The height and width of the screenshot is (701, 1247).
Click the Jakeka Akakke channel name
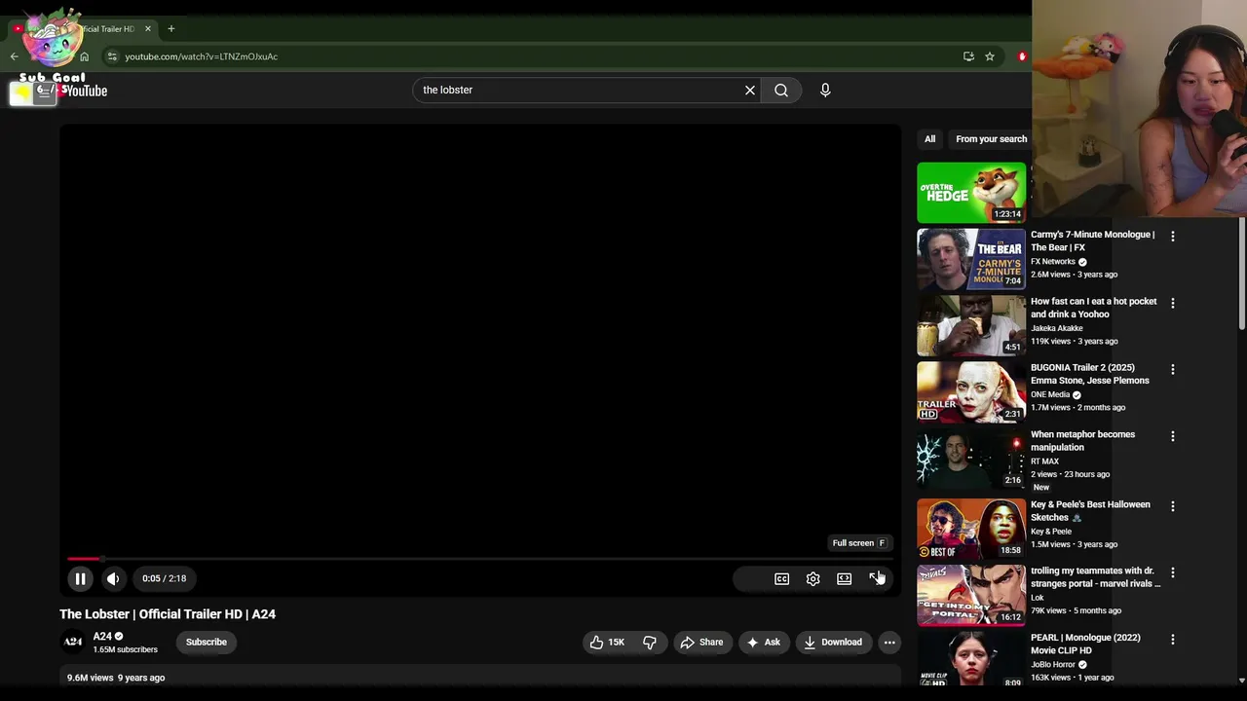1057,328
